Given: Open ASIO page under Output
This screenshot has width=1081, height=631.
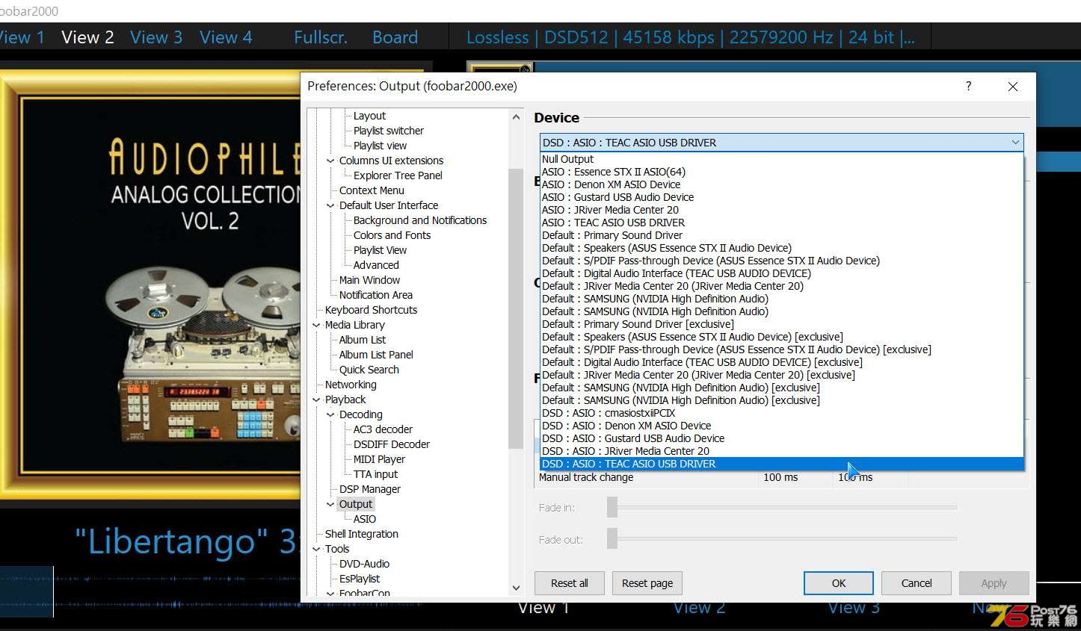Looking at the screenshot, I should 364,519.
